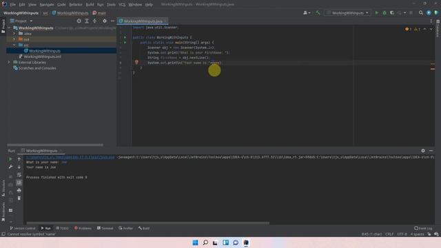Run the WorkingWithInputs configuration with green play button
This screenshot has width=441, height=248.
click(x=377, y=12)
